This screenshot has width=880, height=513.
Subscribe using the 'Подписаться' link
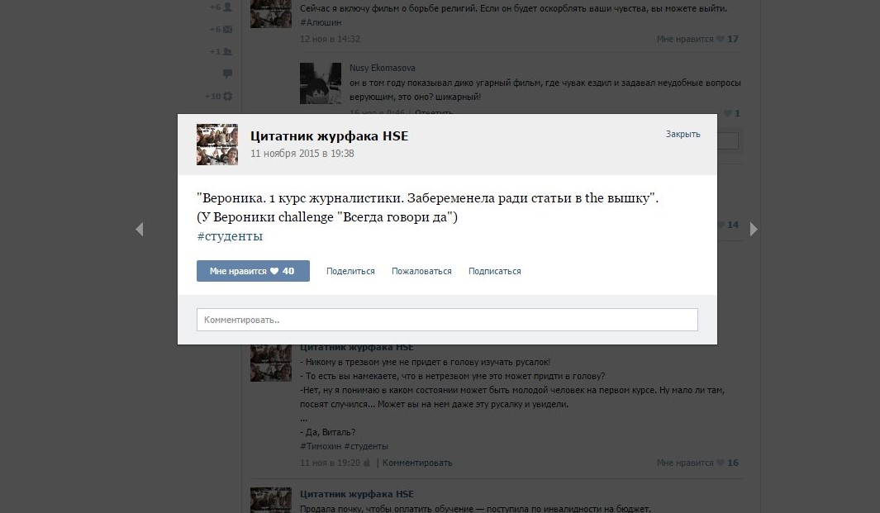(494, 271)
